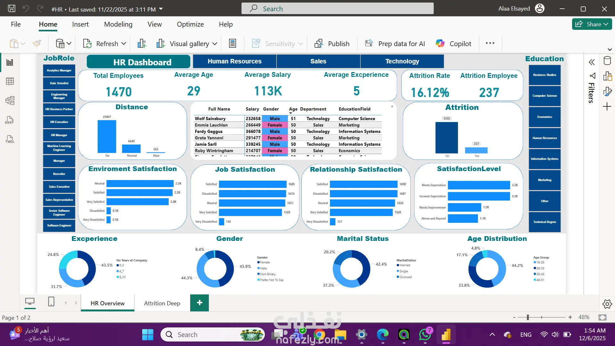Open the TMDL view icon
The image size is (615, 346).
(x=10, y=139)
